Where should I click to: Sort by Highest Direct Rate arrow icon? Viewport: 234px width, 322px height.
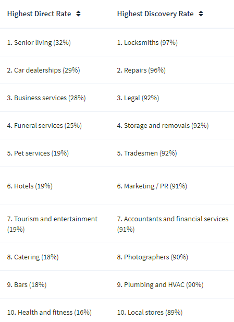(78, 14)
